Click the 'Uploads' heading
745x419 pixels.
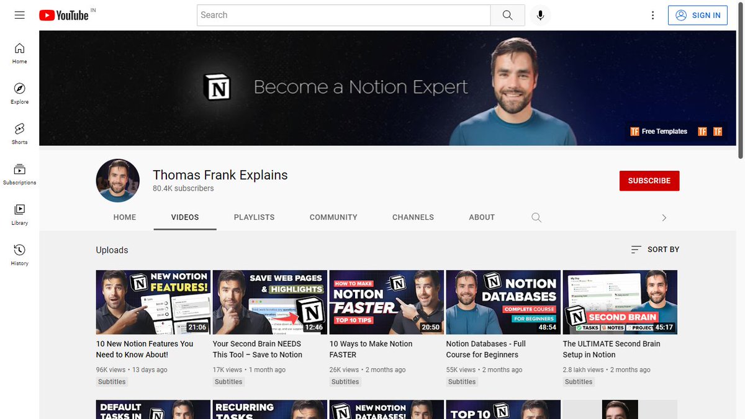(x=112, y=250)
